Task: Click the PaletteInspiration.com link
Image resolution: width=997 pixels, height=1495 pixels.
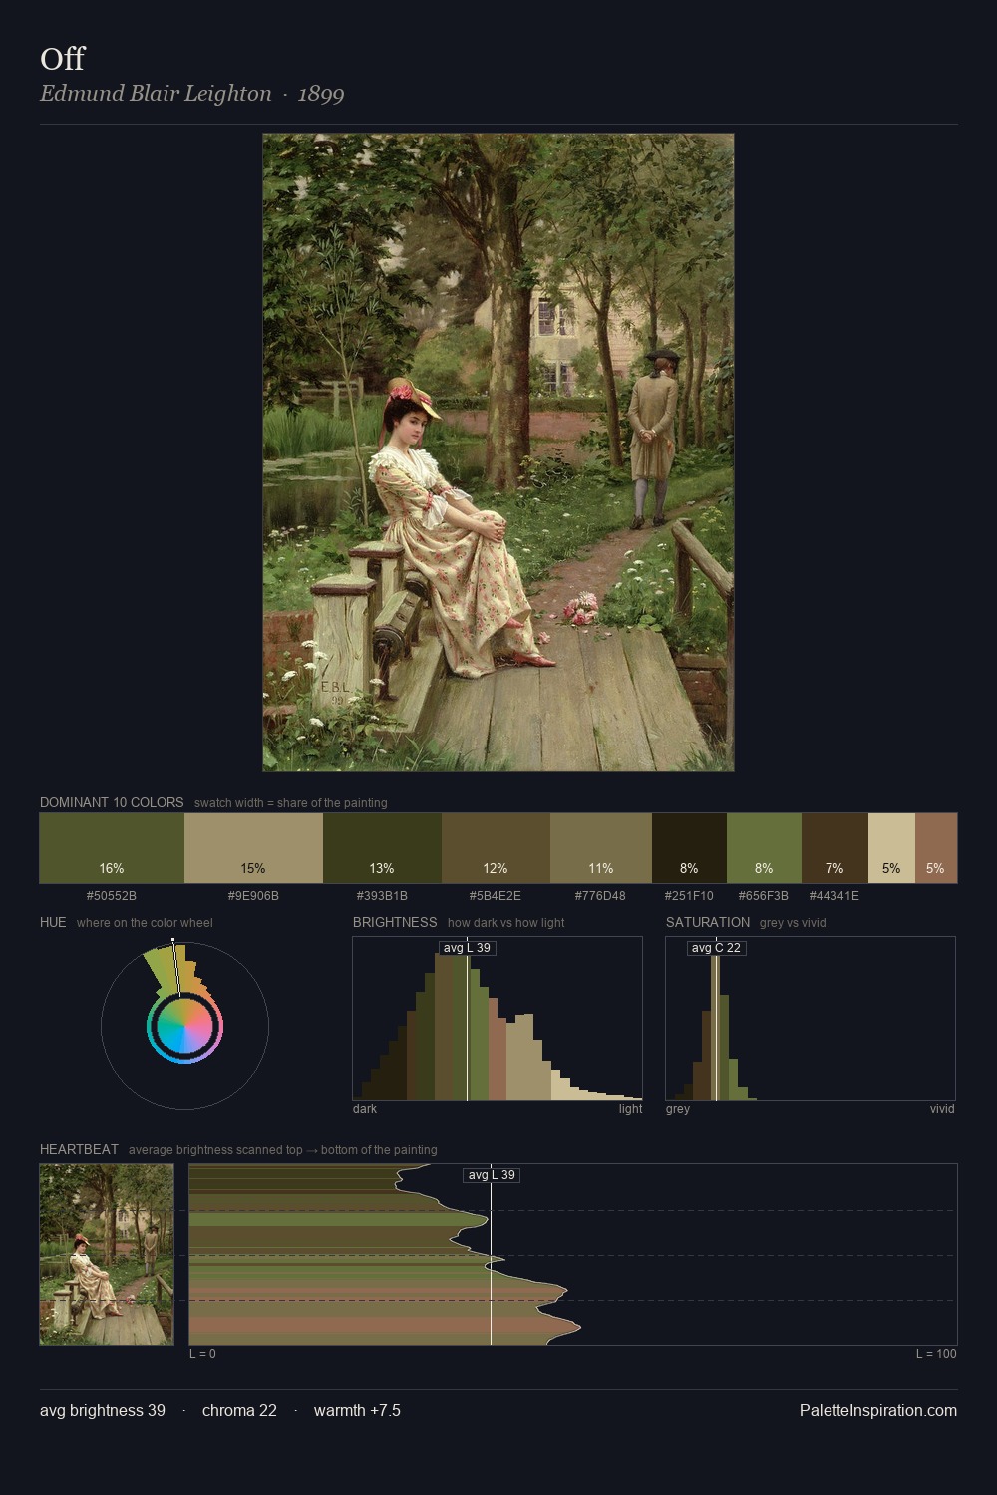Action: click(878, 1410)
